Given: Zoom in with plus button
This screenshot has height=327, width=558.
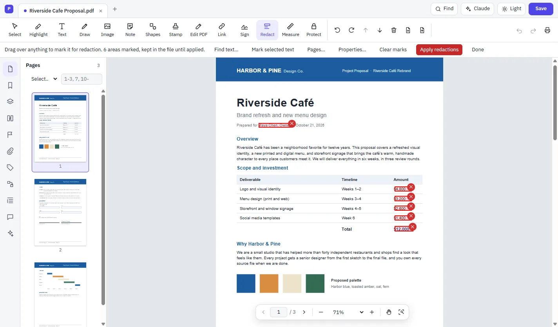Looking at the screenshot, I should click(372, 312).
